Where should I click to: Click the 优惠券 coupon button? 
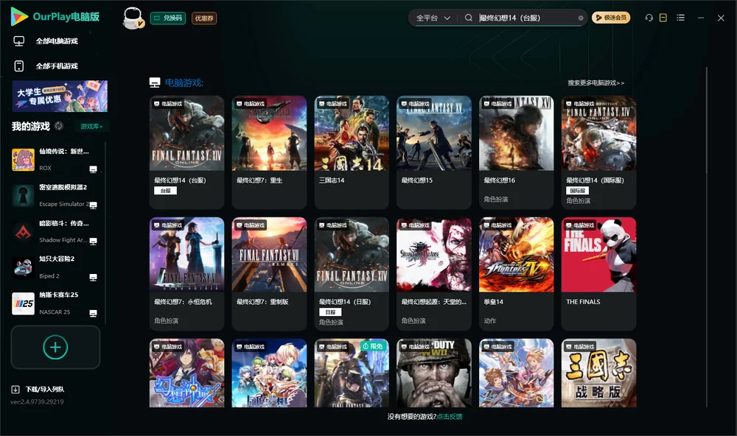[x=204, y=18]
